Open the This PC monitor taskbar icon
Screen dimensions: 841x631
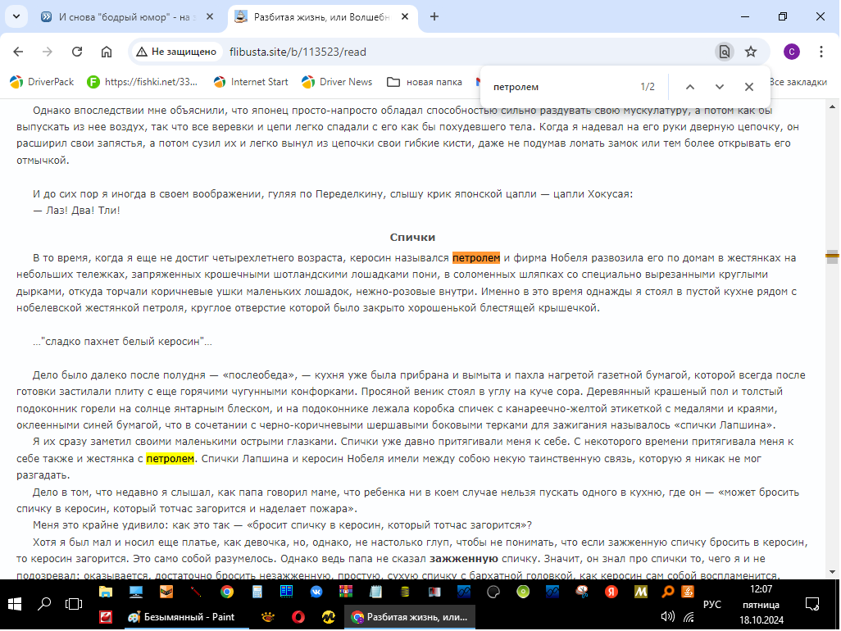click(x=136, y=592)
